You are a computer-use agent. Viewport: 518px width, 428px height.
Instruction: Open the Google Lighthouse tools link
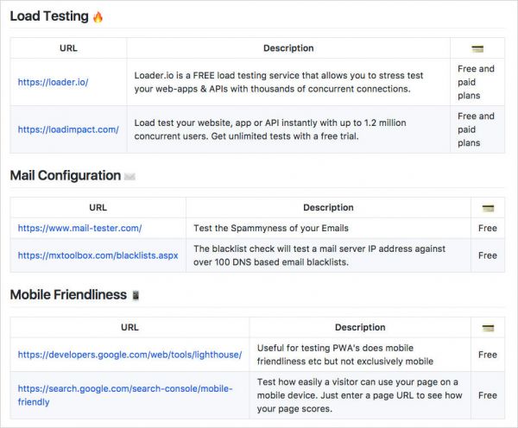[129, 355]
